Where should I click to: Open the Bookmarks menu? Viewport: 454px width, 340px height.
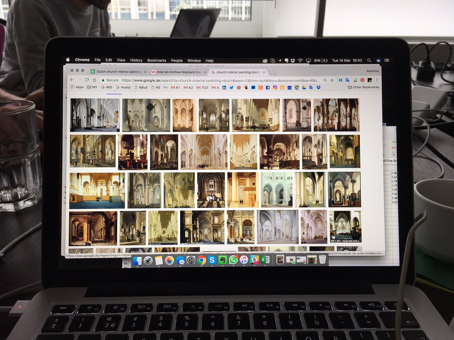(x=157, y=60)
